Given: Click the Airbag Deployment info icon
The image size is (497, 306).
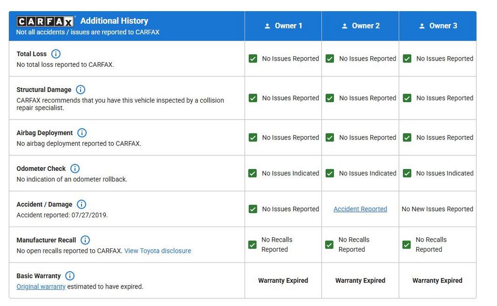Looking at the screenshot, I should tap(82, 133).
